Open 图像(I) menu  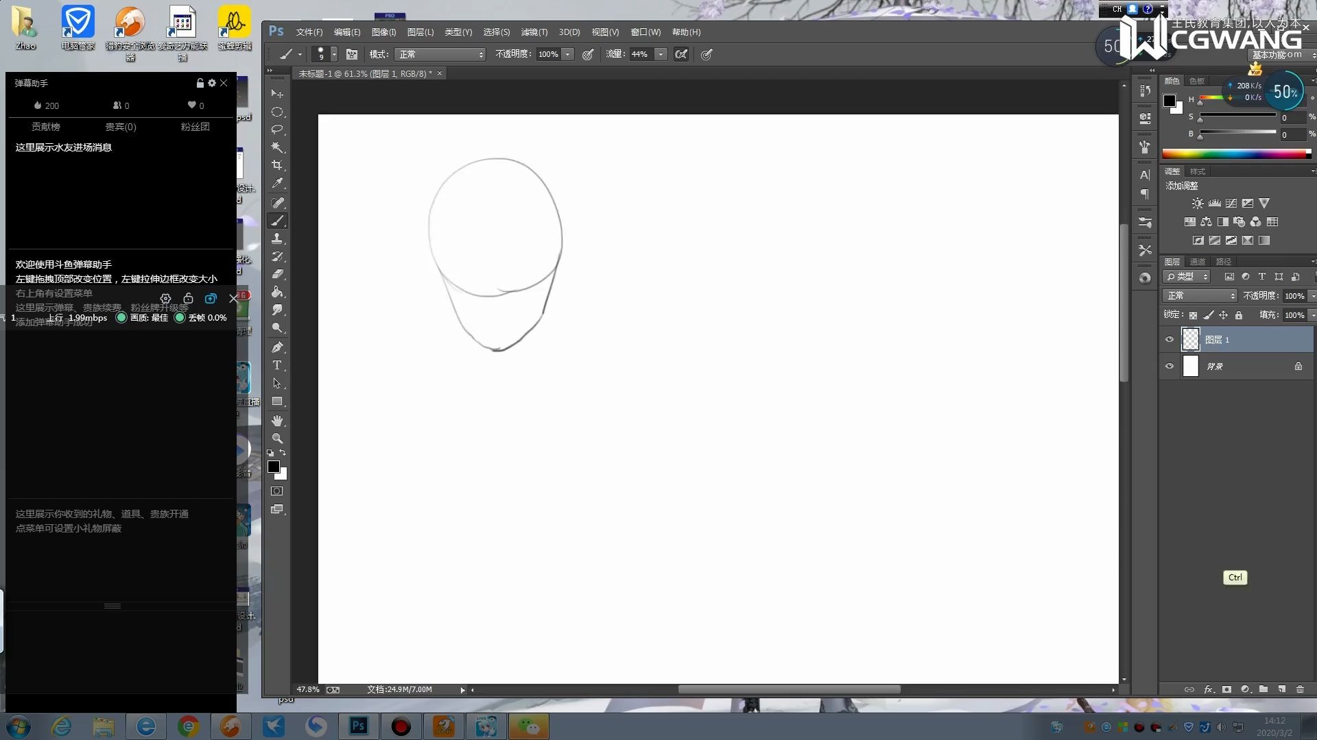point(383,32)
